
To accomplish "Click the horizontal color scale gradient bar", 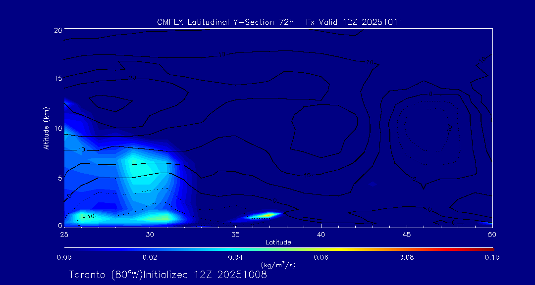I will pos(279,249).
